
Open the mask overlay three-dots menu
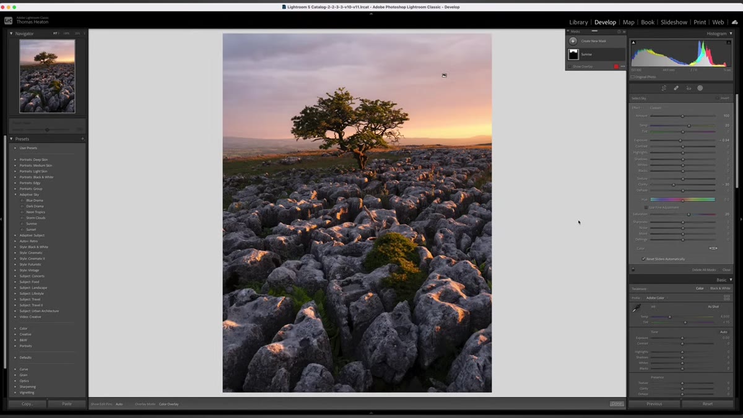pos(622,66)
